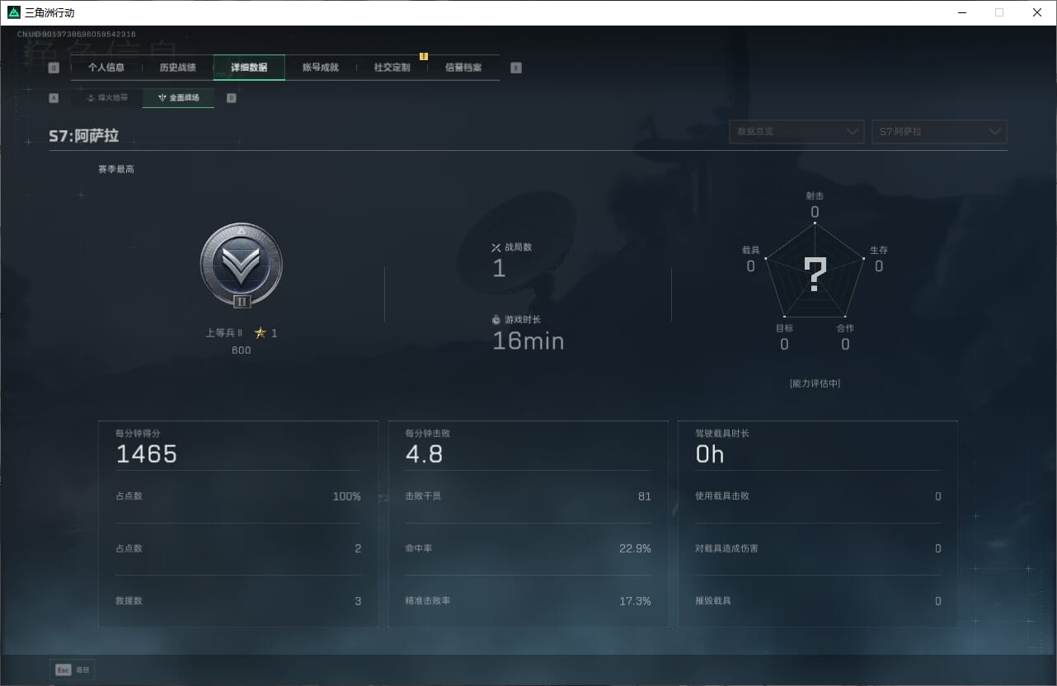1057x686 pixels.
Task: Click the yellow alert badge above 社交定制
Action: click(x=424, y=56)
